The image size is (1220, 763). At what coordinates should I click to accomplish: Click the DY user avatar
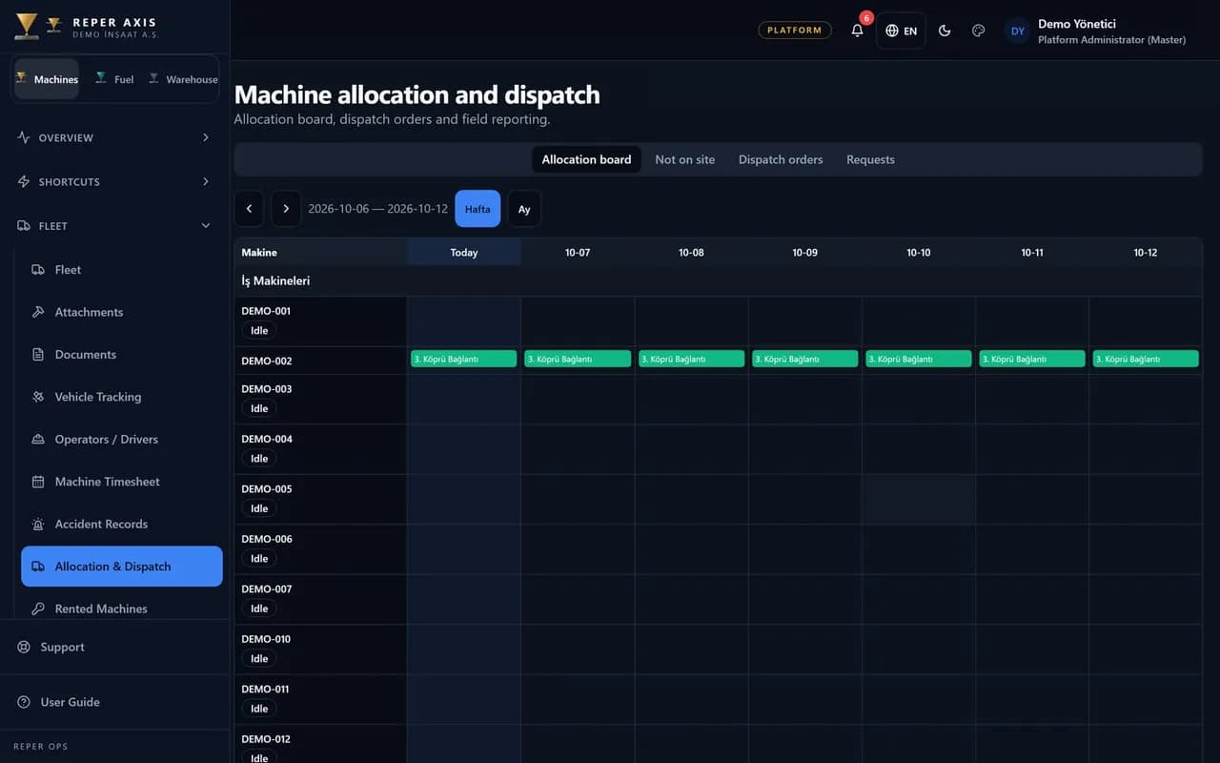click(x=1018, y=31)
